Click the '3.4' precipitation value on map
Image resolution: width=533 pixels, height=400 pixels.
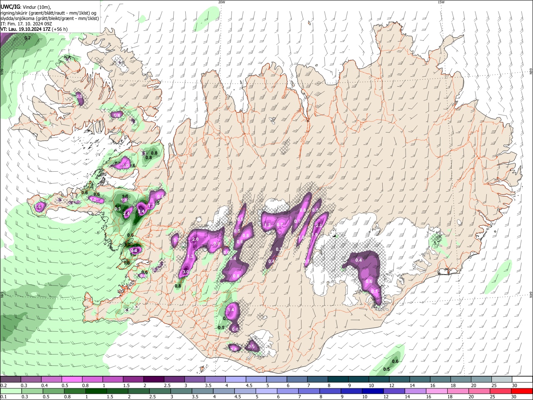[x=141, y=211]
